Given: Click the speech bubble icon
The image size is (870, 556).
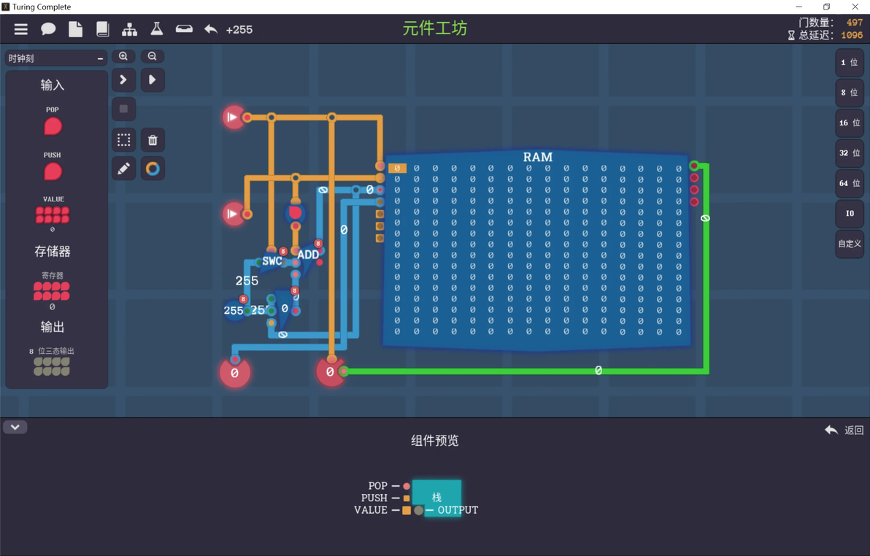Looking at the screenshot, I should [48, 29].
